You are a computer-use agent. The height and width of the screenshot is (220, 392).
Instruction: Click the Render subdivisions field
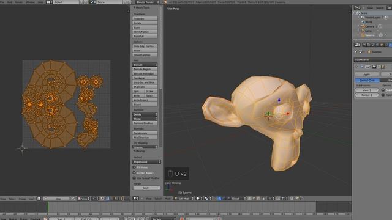pyautogui.click(x=367, y=95)
